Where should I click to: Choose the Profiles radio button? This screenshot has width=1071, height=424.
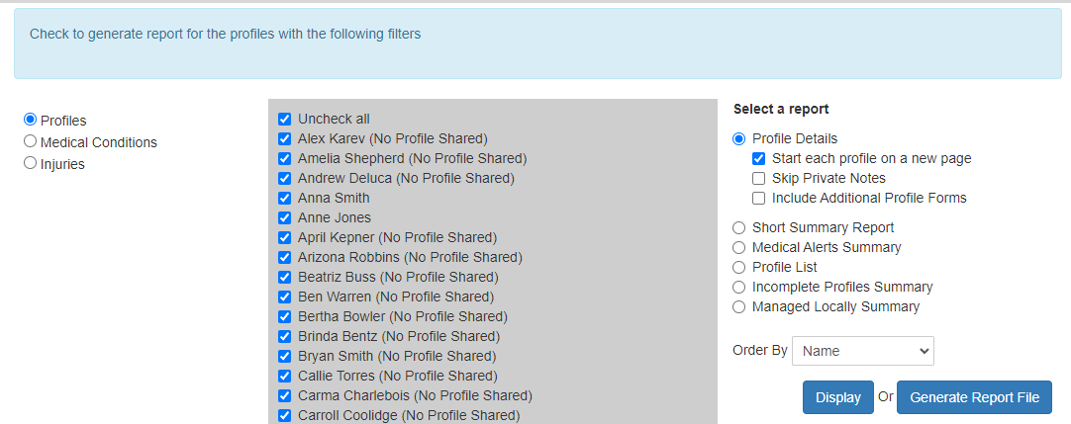coord(30,120)
